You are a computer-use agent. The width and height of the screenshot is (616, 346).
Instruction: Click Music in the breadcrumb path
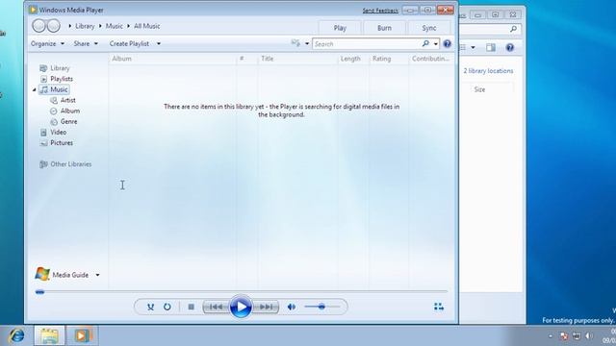[115, 26]
